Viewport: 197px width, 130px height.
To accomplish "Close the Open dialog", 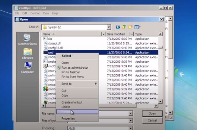I will coord(161,19).
